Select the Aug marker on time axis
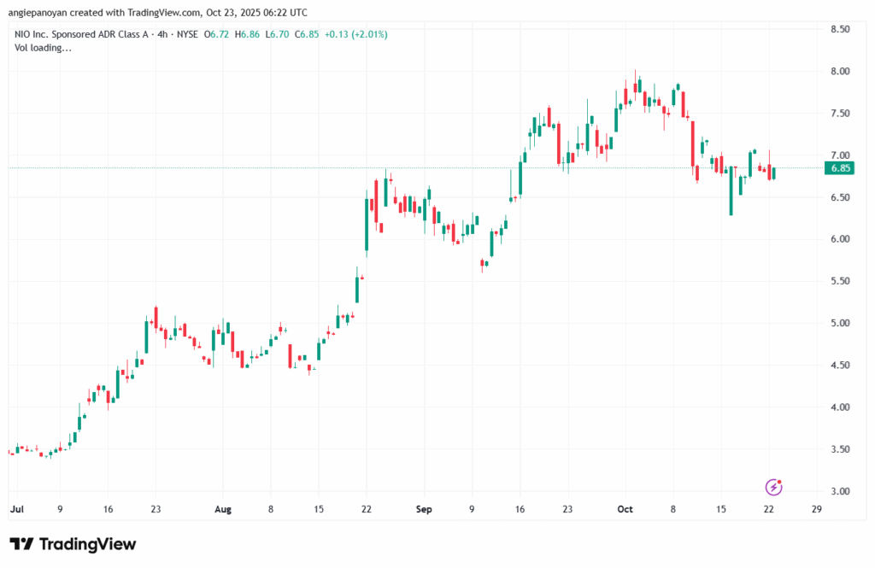This screenshot has width=875, height=568. [223, 508]
